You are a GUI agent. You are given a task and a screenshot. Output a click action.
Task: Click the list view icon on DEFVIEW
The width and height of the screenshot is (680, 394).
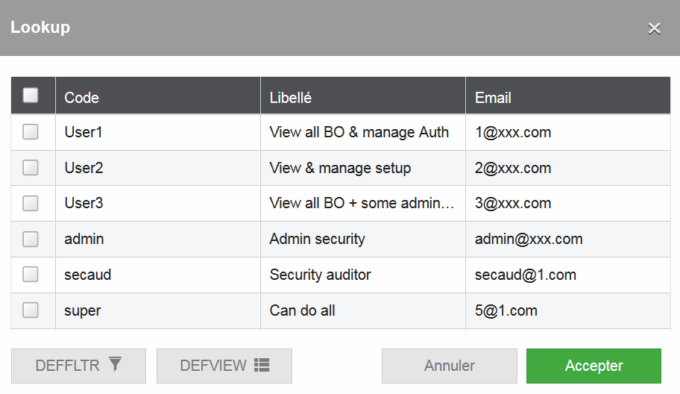point(261,365)
